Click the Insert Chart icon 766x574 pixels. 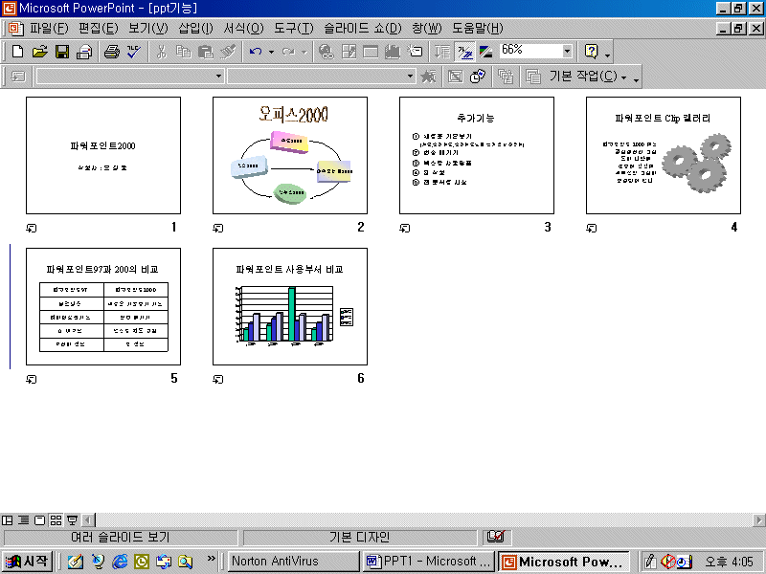(393, 52)
